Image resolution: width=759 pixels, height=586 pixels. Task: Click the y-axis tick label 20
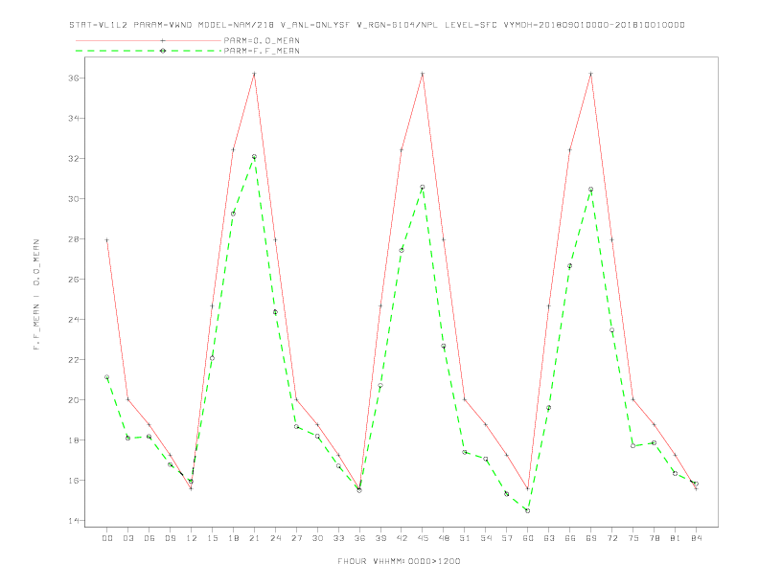[74, 400]
